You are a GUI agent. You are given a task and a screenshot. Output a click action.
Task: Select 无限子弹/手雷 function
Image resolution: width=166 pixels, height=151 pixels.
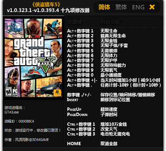click(x=114, y=46)
